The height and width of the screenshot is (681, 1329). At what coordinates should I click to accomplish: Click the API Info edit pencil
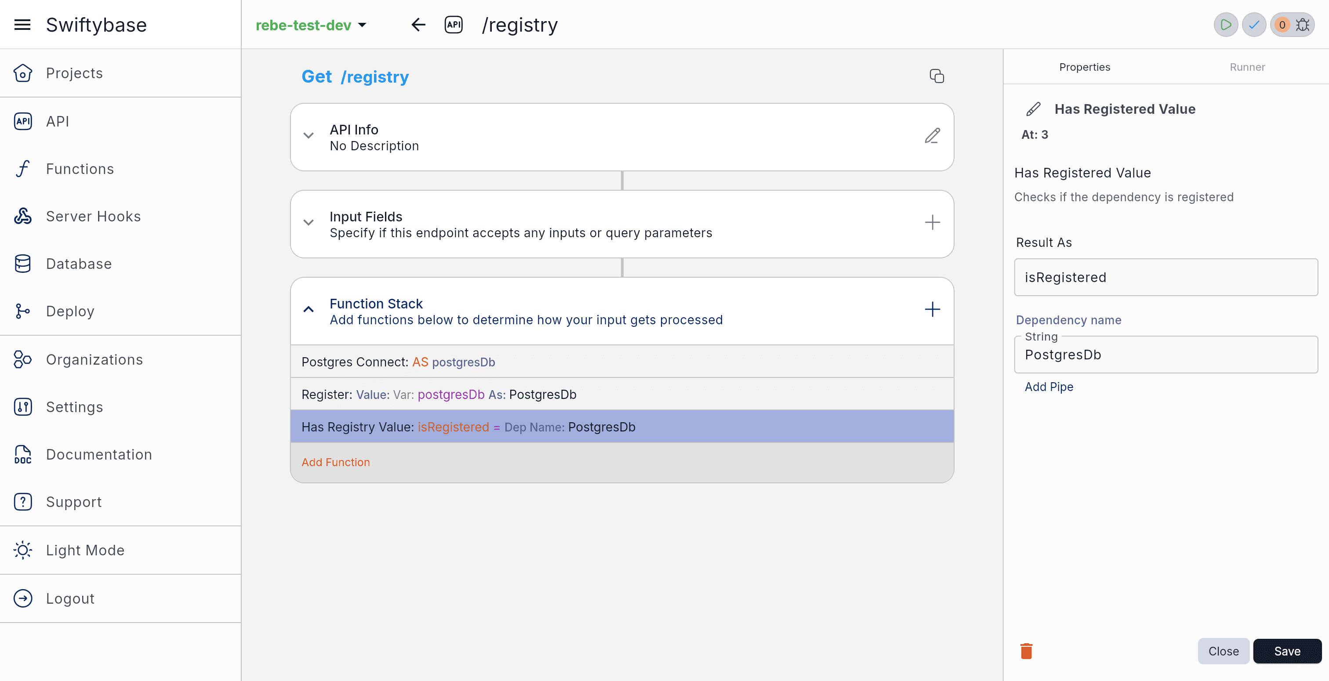coord(932,136)
